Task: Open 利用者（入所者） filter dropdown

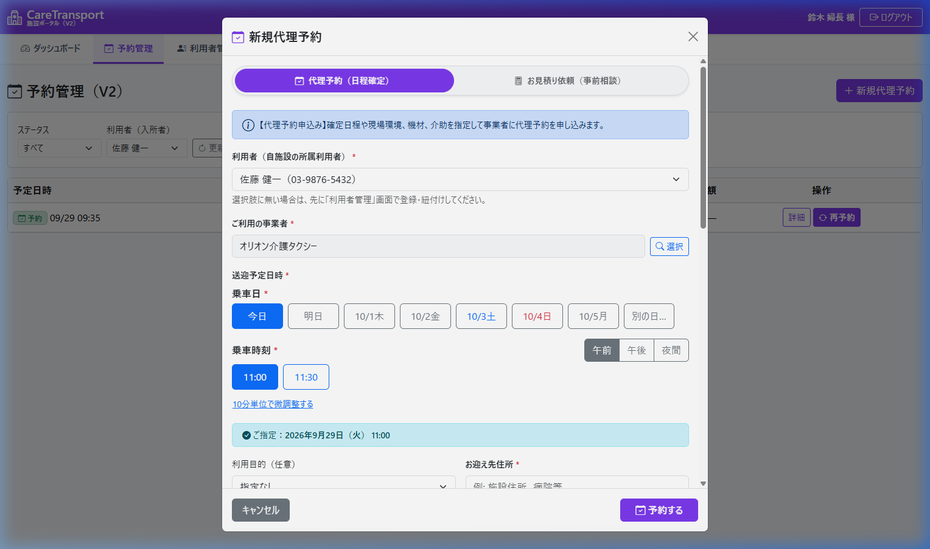Action: pyautogui.click(x=146, y=148)
